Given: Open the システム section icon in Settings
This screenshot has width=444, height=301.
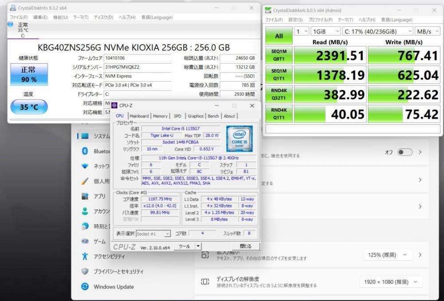Looking at the screenshot, I should [85, 136].
